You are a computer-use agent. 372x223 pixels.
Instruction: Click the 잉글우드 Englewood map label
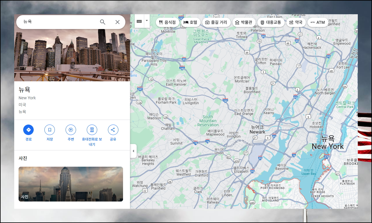pos(342,42)
